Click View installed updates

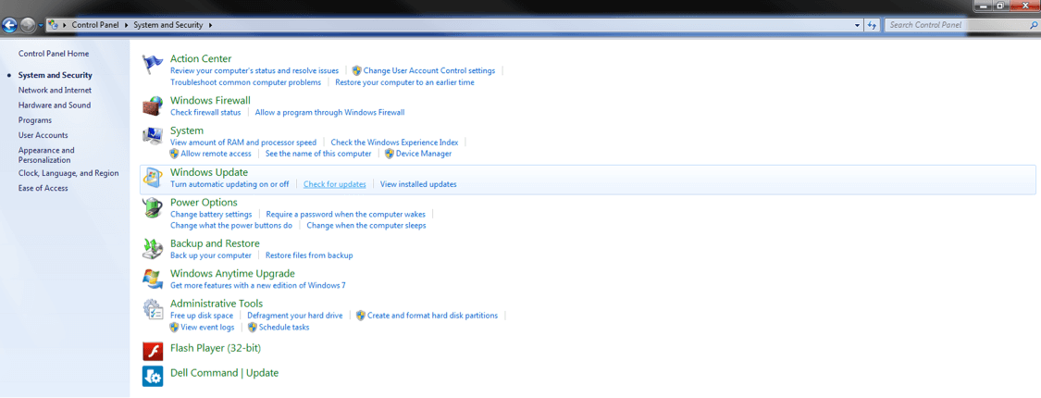(x=418, y=184)
